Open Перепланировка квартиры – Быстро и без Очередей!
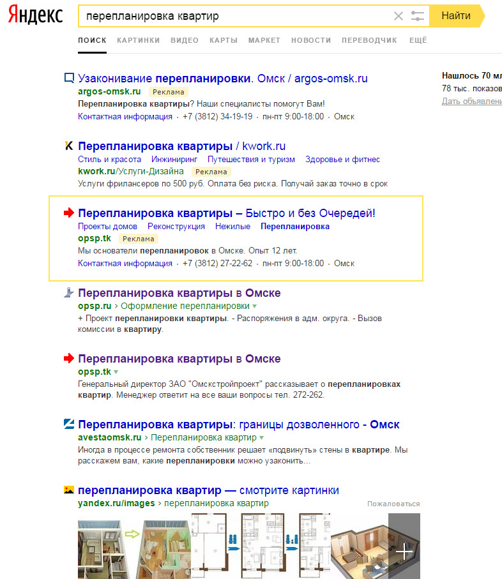The width and height of the screenshot is (502, 579). coord(227,213)
